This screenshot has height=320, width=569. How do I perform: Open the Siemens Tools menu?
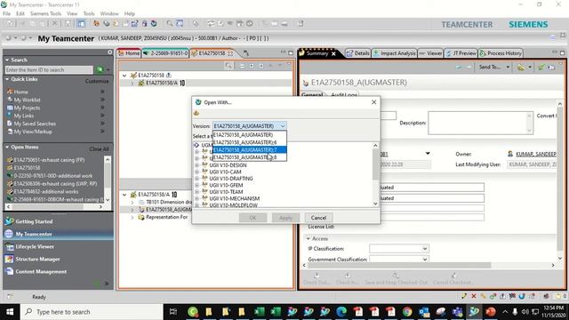click(x=45, y=13)
